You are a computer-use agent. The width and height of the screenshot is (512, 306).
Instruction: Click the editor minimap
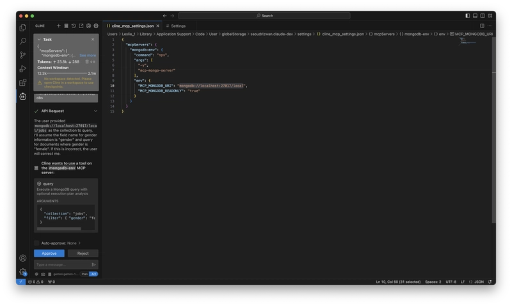tap(467, 41)
